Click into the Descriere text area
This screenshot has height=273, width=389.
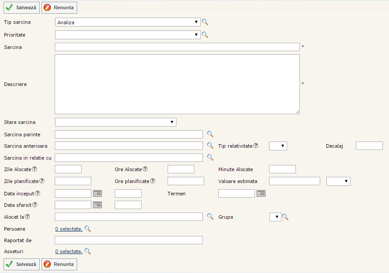(177, 84)
